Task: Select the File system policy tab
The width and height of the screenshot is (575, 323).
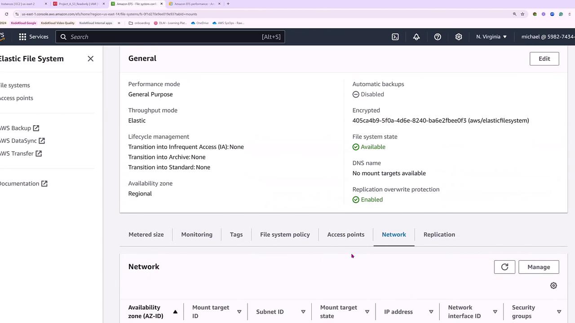Action: click(x=285, y=235)
